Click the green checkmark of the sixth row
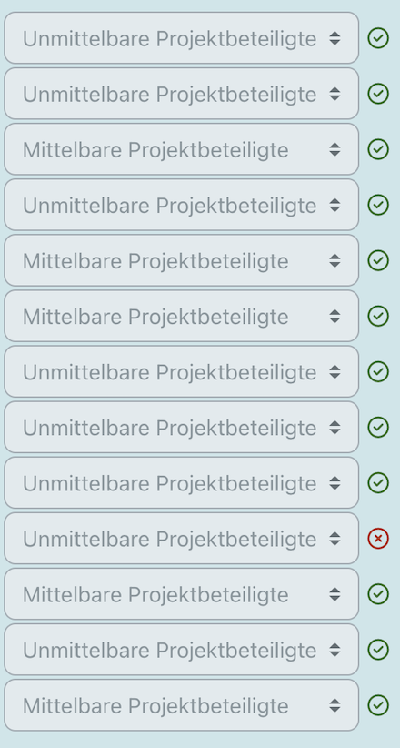Viewport: 400px width, 748px height. point(378,317)
